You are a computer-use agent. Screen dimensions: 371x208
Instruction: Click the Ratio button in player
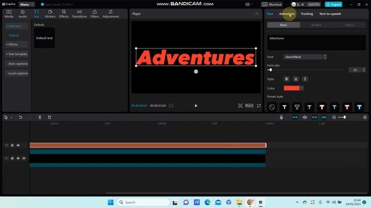click(x=249, y=106)
